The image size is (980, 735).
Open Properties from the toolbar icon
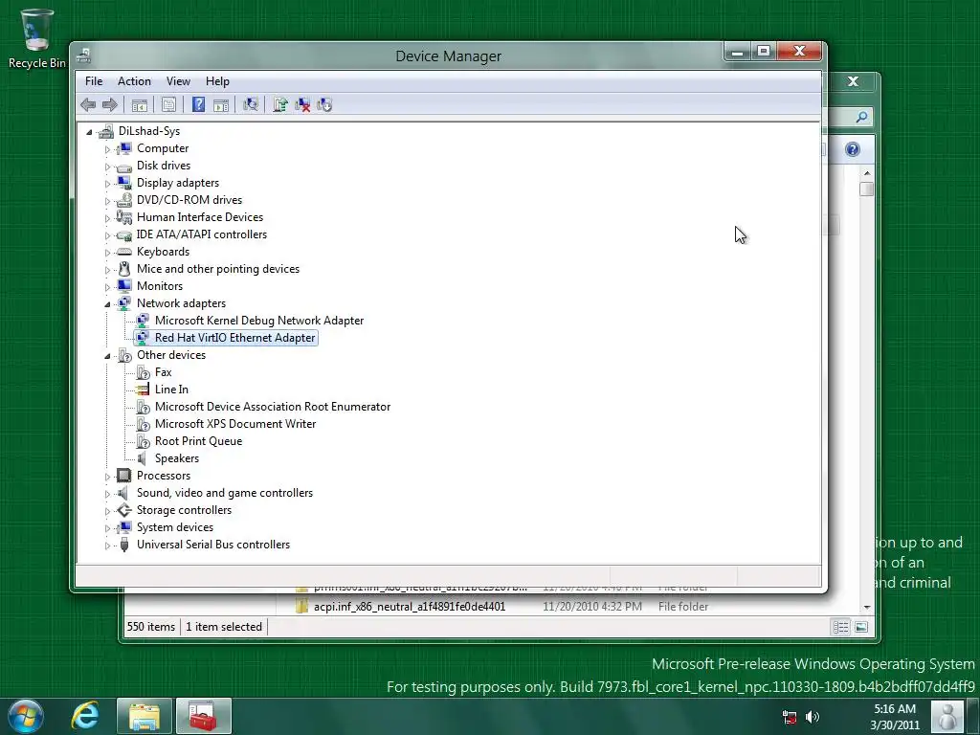click(x=168, y=105)
